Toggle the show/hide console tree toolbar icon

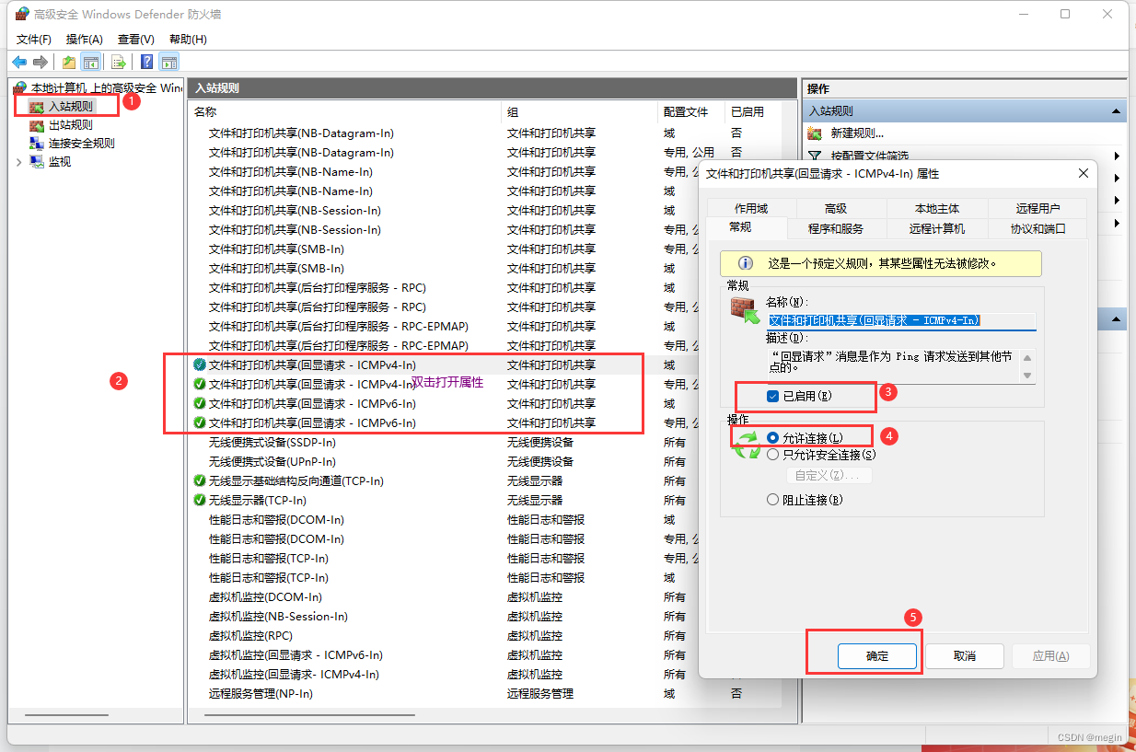90,63
